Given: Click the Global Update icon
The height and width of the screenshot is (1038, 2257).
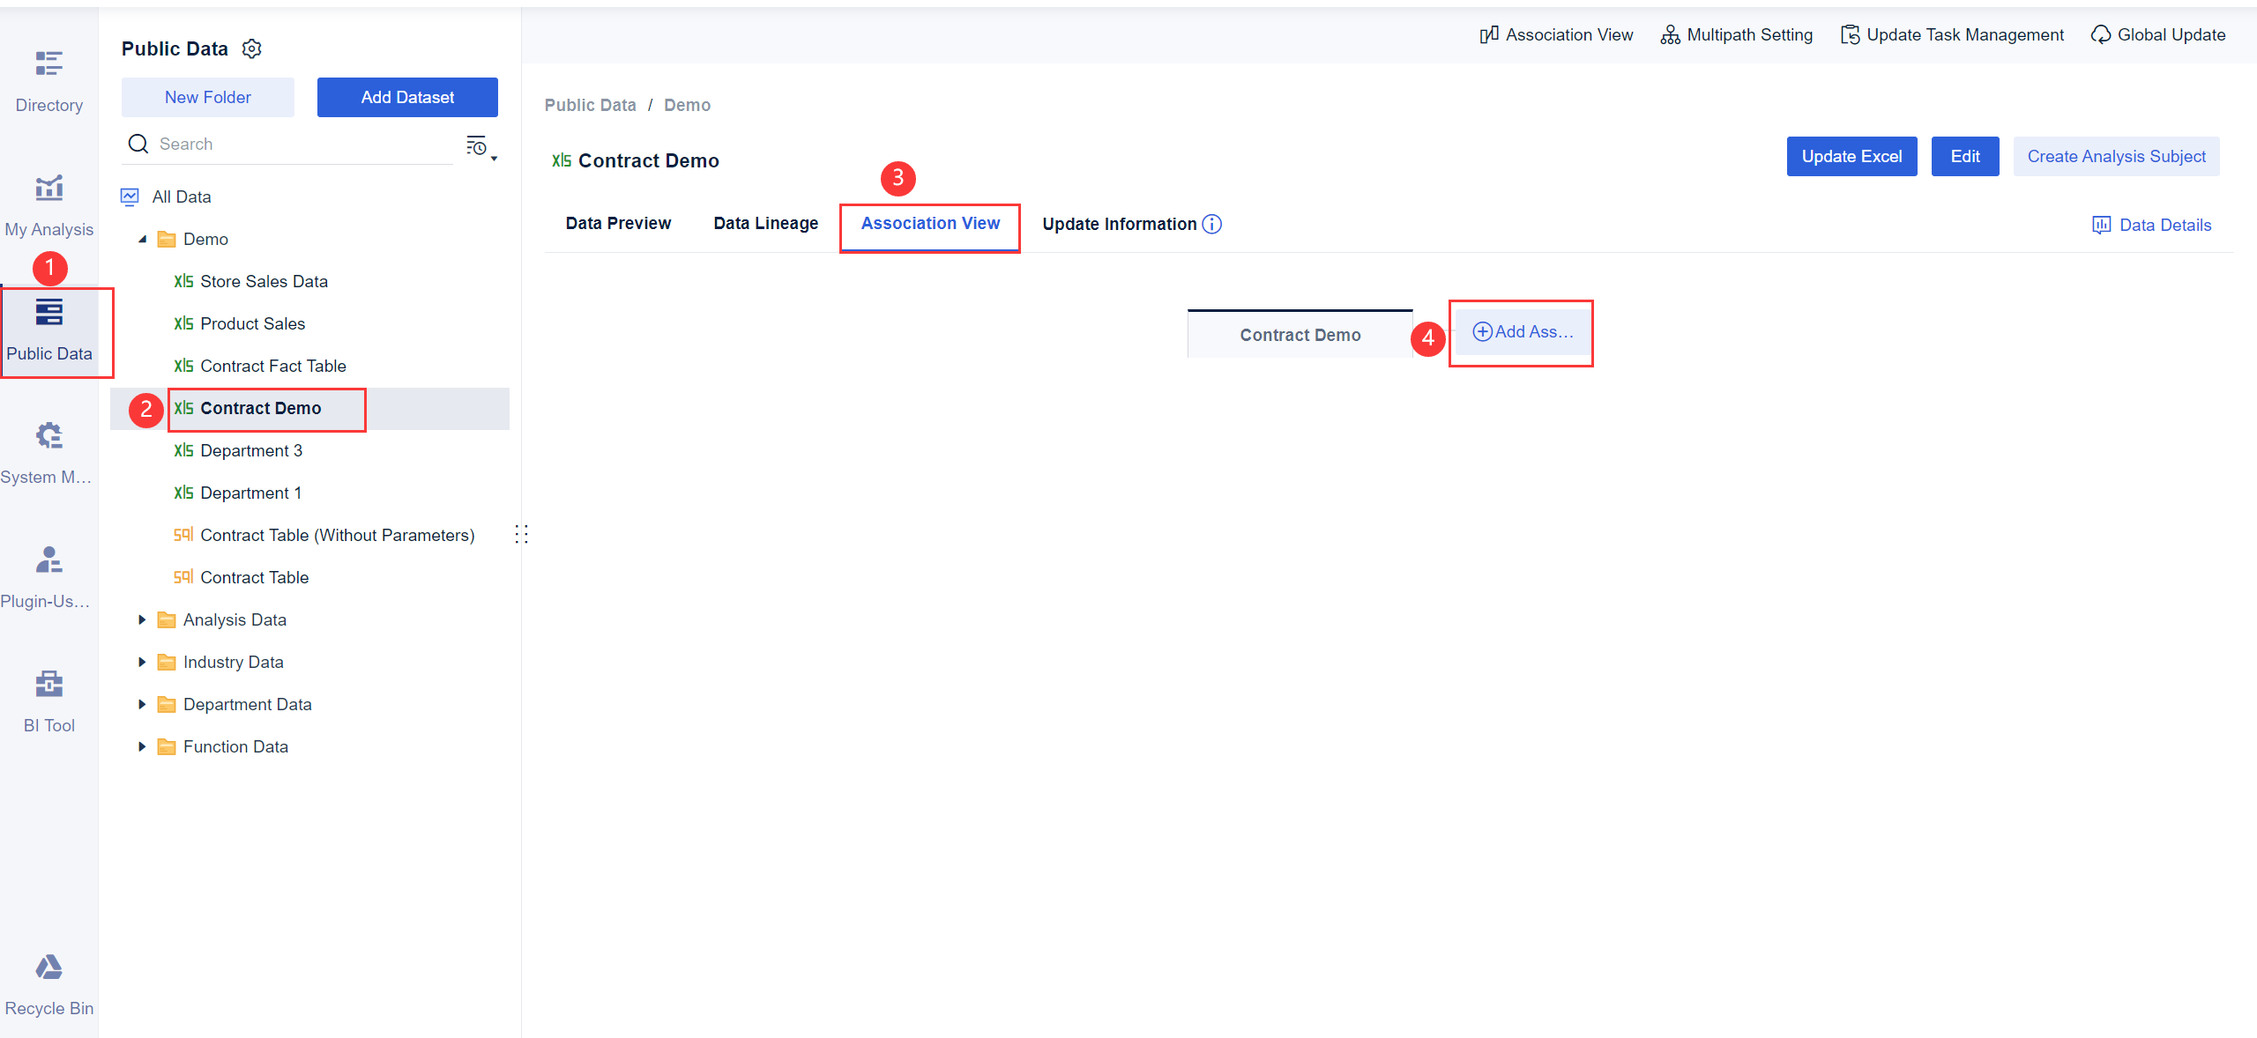Looking at the screenshot, I should pyautogui.click(x=2103, y=34).
